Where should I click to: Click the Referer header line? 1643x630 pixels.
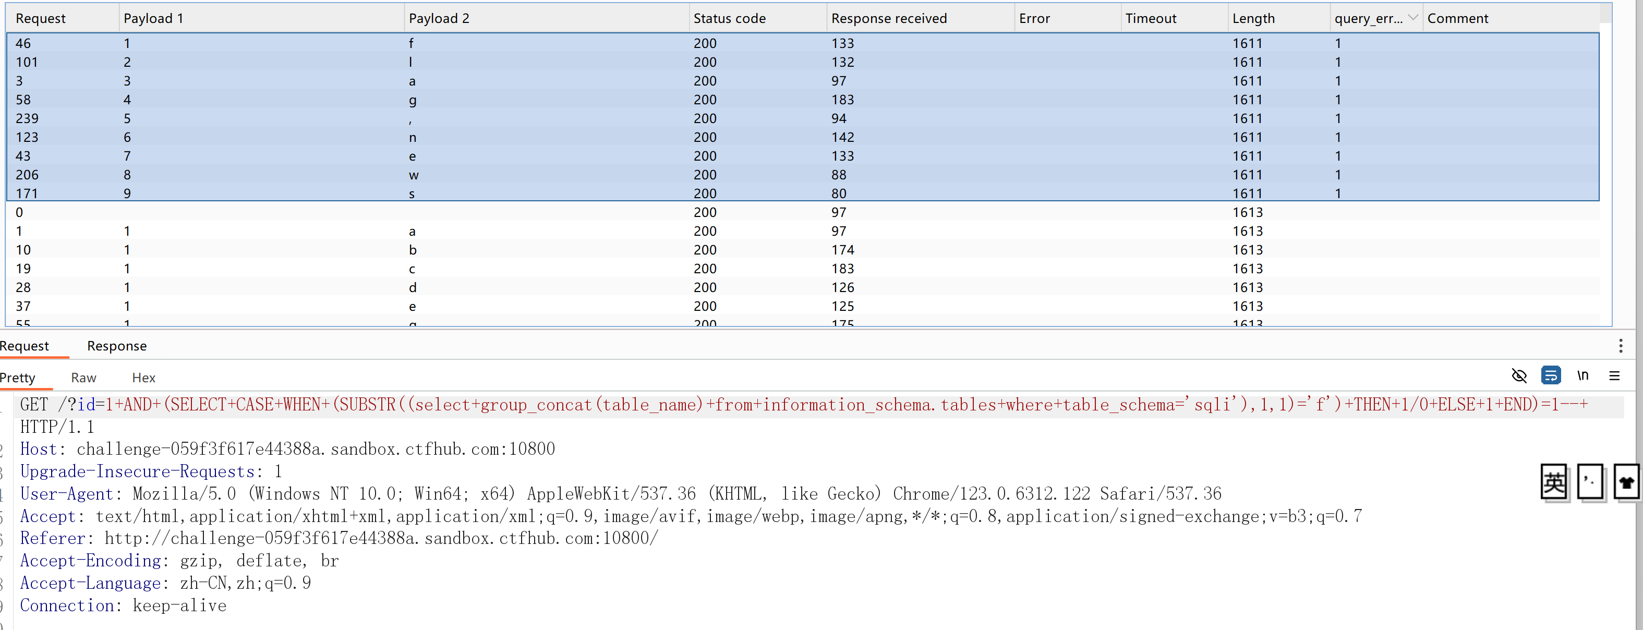[338, 538]
